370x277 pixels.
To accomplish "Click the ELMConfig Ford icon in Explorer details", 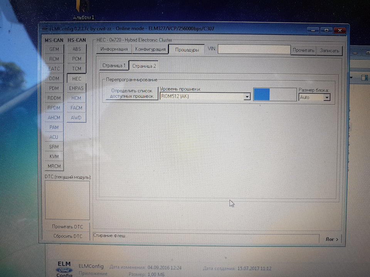I will 64,269.
